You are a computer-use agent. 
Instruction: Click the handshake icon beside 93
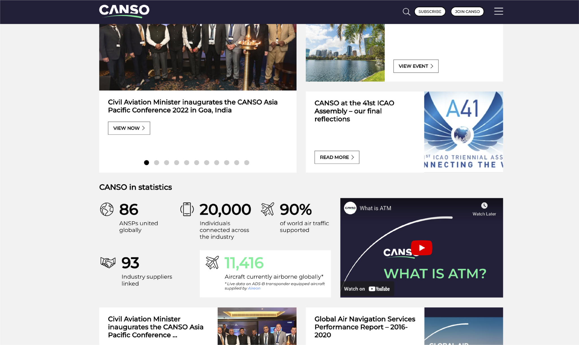pos(108,262)
